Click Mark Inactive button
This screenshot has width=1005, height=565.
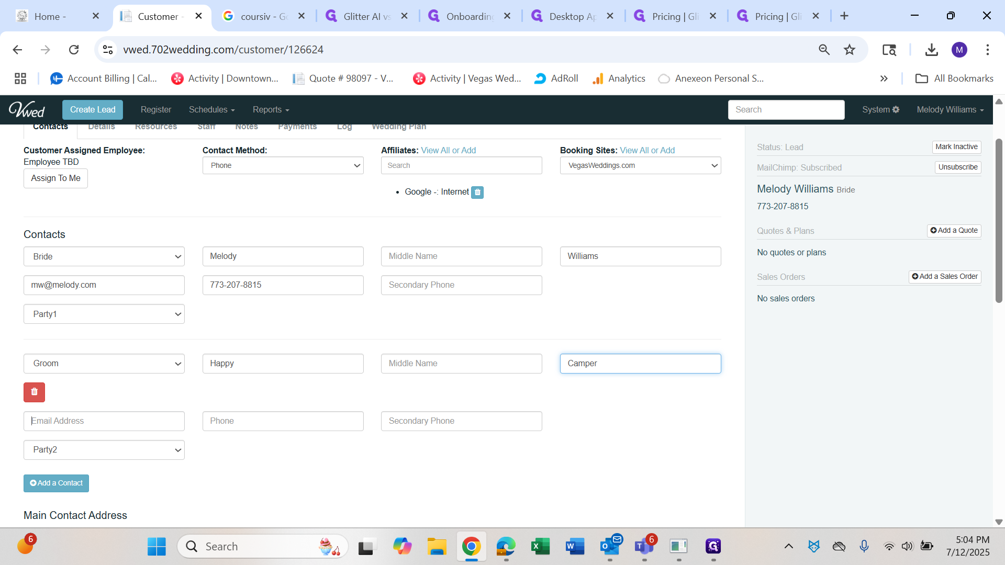956,147
